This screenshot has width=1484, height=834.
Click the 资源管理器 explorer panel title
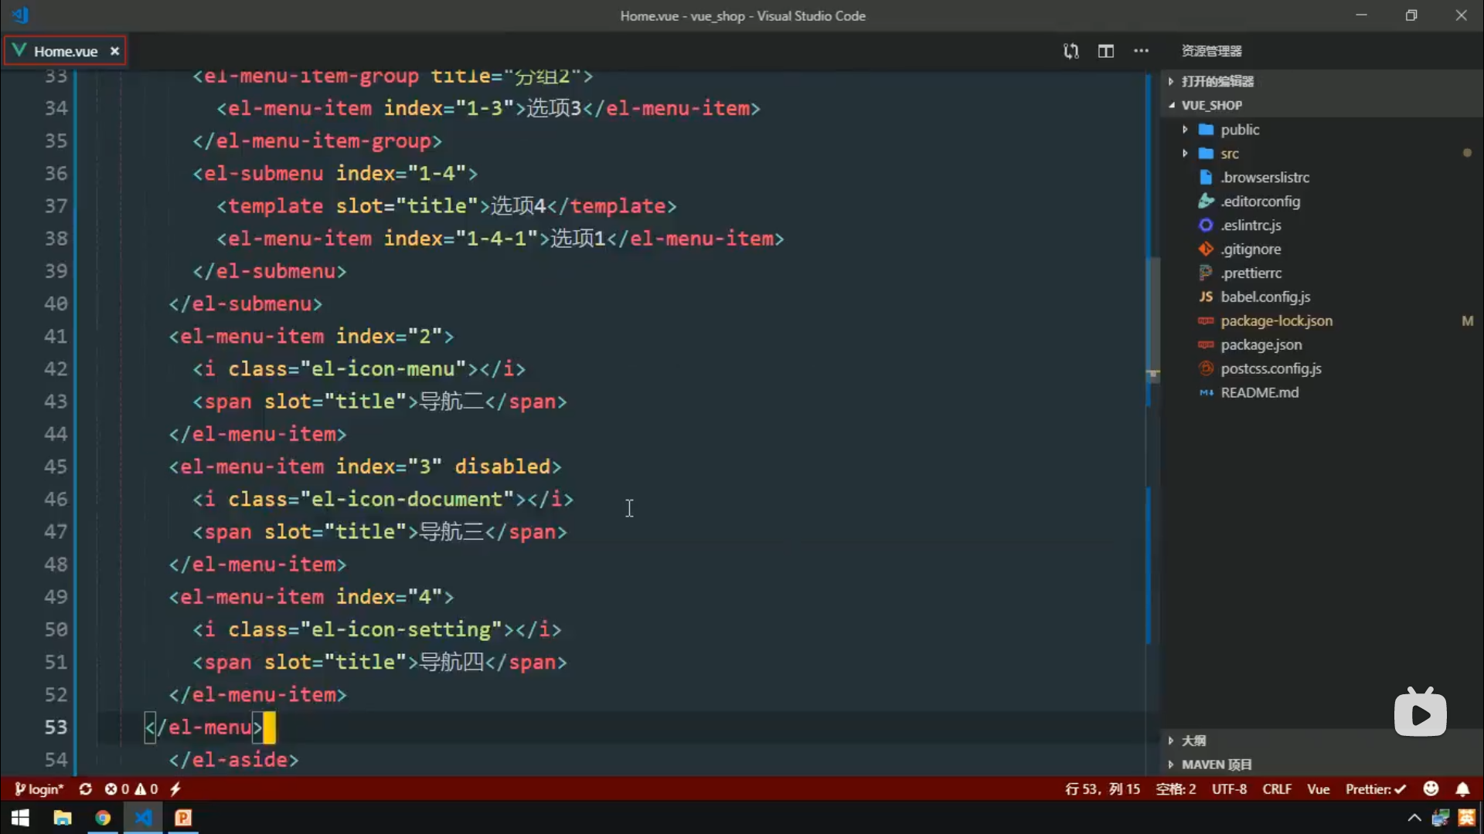click(1211, 51)
